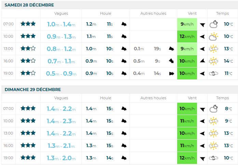238x165 pixels.
Task: Click the Sunday 07:00 moon cloud icon
Action: point(214,109)
